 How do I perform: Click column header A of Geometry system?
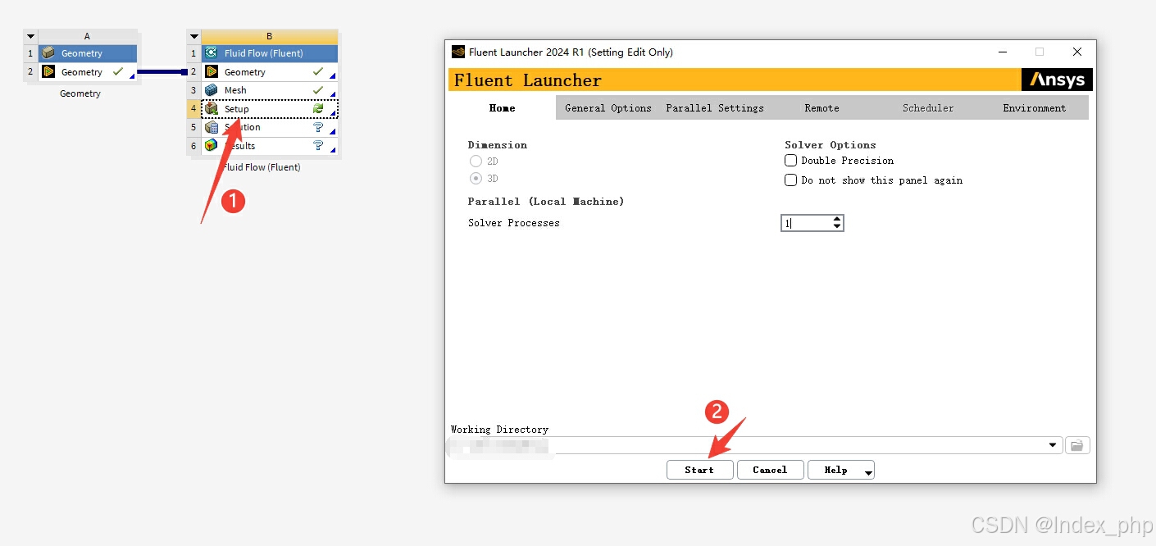(x=88, y=36)
